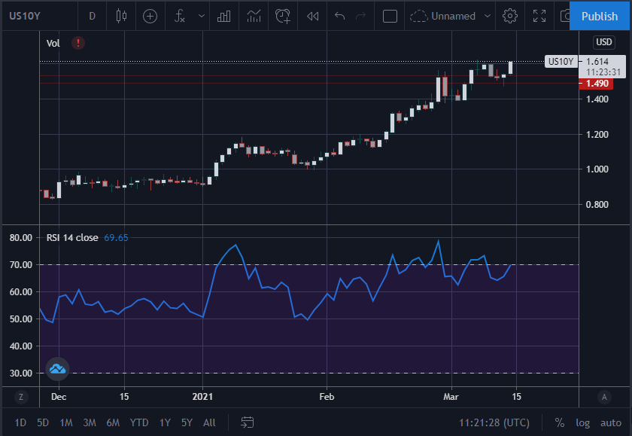Click the compare or add symbol icon
The image size is (632, 436).
tap(150, 16)
